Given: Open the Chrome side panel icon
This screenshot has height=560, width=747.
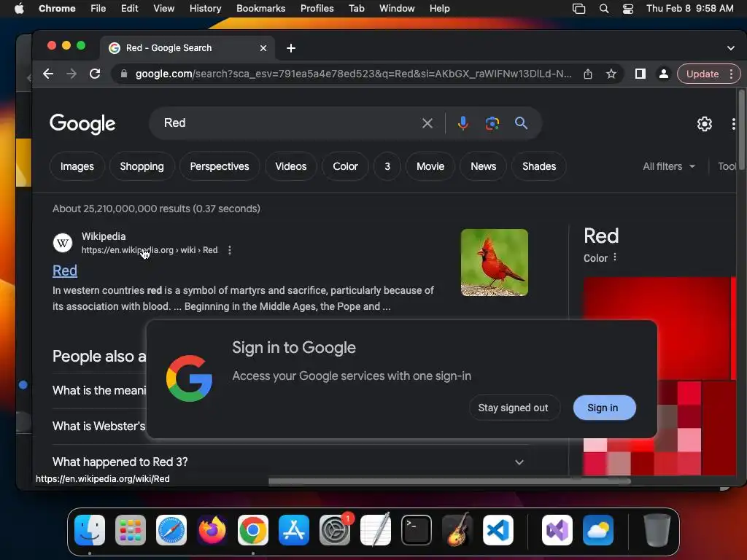Looking at the screenshot, I should pyautogui.click(x=640, y=74).
